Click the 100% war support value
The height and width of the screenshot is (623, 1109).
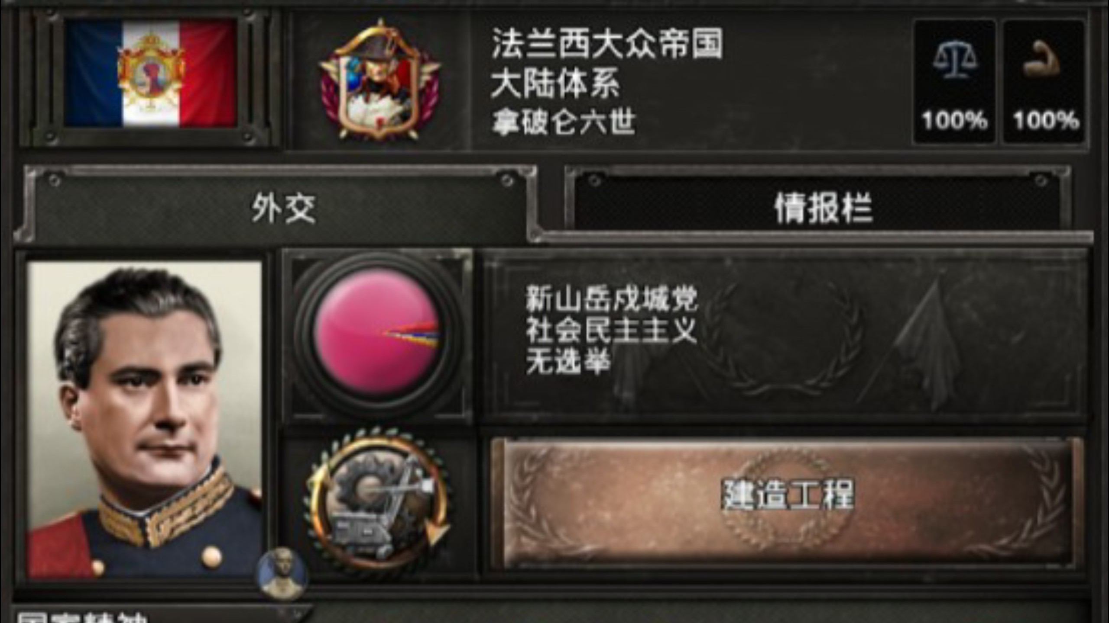1046,120
